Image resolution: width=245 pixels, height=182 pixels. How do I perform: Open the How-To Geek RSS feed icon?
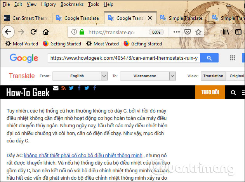(63, 88)
